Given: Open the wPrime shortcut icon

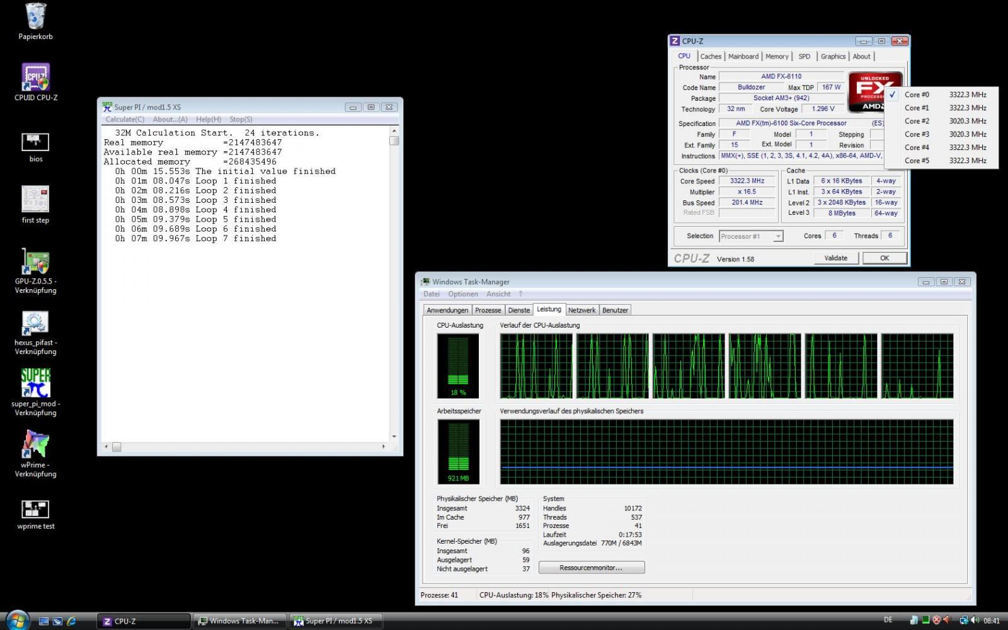Looking at the screenshot, I should [36, 445].
